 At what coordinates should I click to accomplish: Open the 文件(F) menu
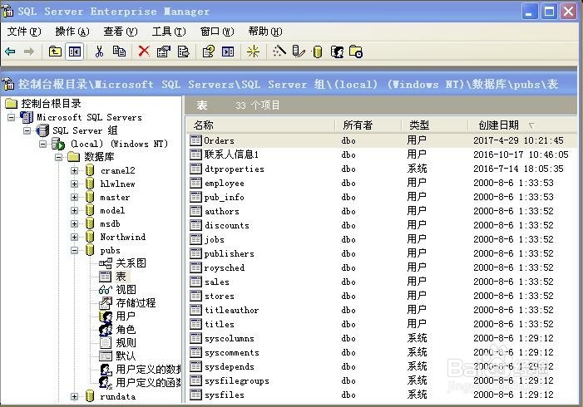(x=24, y=32)
